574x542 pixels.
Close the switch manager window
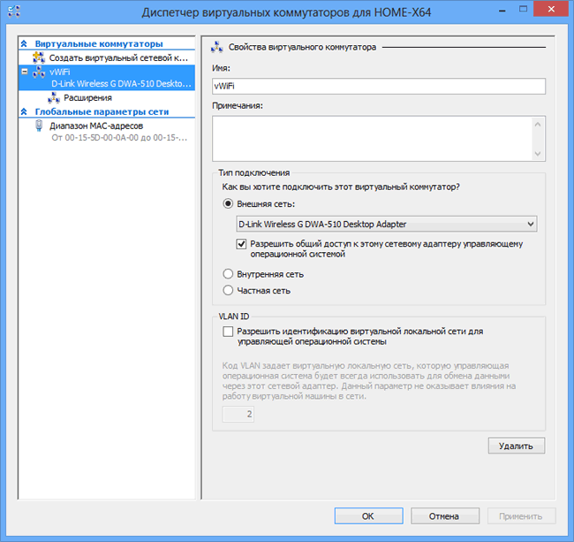[x=551, y=9]
